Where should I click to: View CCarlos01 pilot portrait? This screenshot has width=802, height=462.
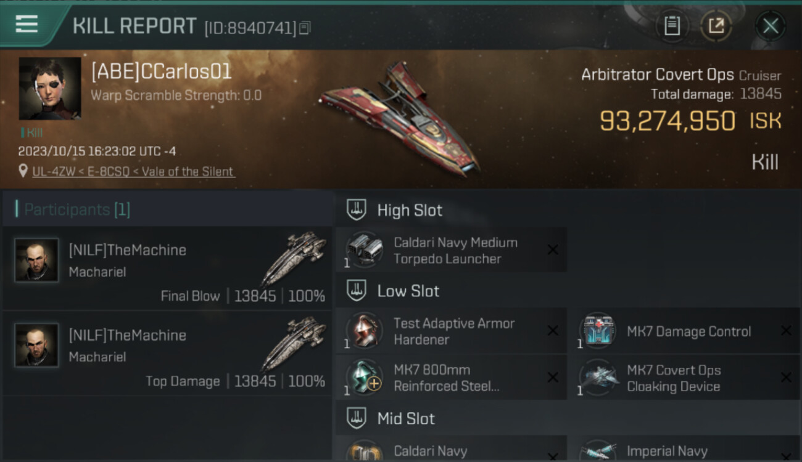point(50,88)
